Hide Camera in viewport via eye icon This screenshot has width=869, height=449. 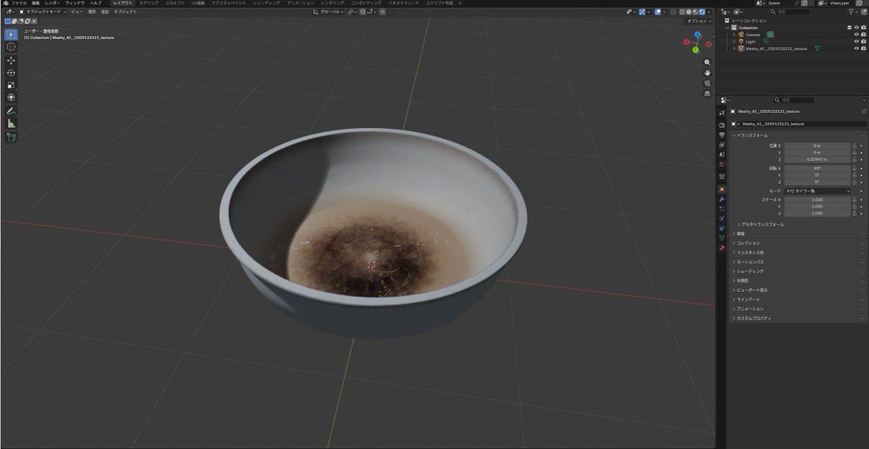[x=857, y=35]
